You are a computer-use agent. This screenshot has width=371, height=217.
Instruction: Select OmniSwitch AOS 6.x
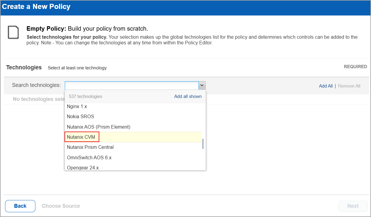(133, 157)
